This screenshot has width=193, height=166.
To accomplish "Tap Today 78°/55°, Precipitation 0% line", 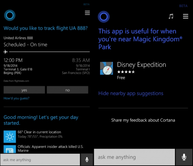I will (40, 137).
